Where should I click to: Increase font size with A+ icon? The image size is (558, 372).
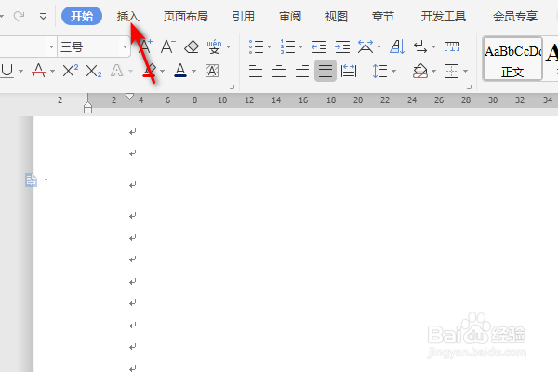click(x=145, y=46)
